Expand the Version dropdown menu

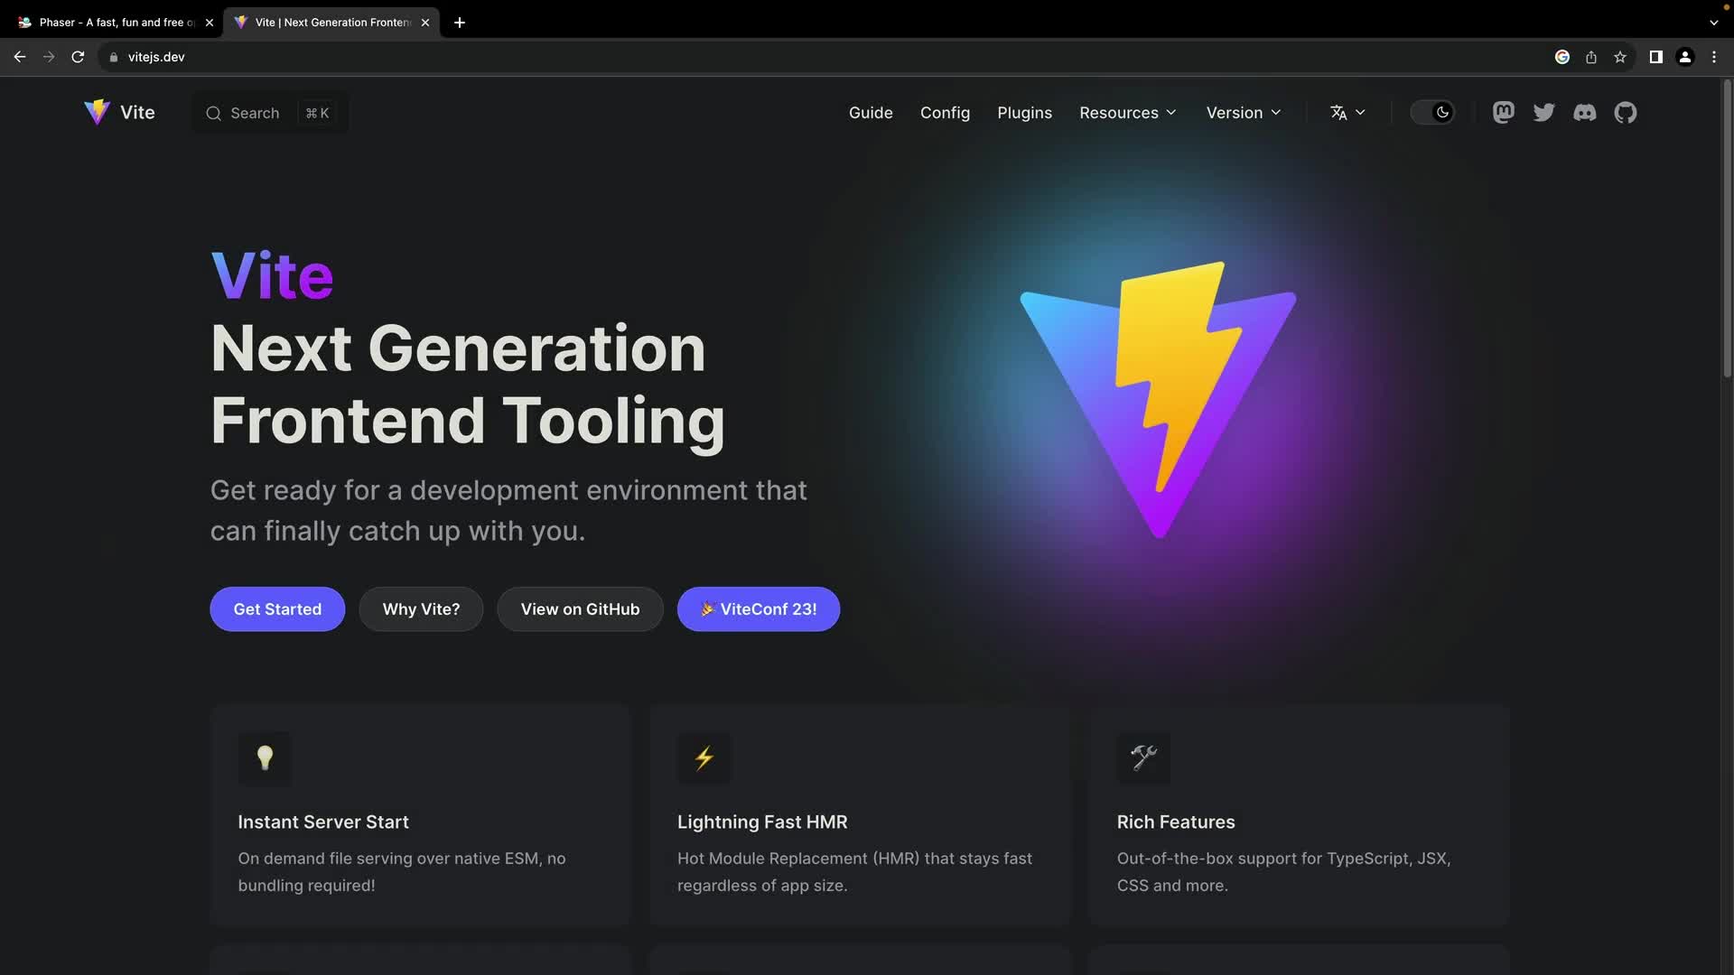click(1243, 112)
